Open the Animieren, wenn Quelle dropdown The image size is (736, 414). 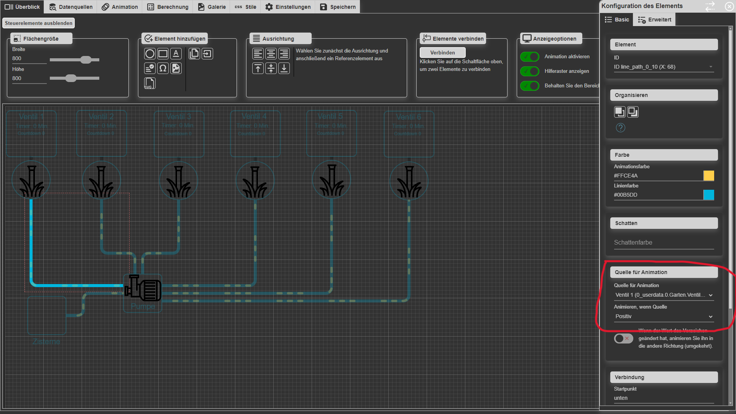click(664, 317)
